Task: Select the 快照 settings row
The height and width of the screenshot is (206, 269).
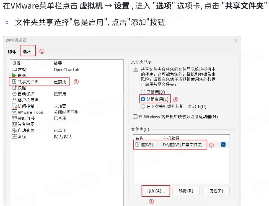Action: [x=67, y=88]
